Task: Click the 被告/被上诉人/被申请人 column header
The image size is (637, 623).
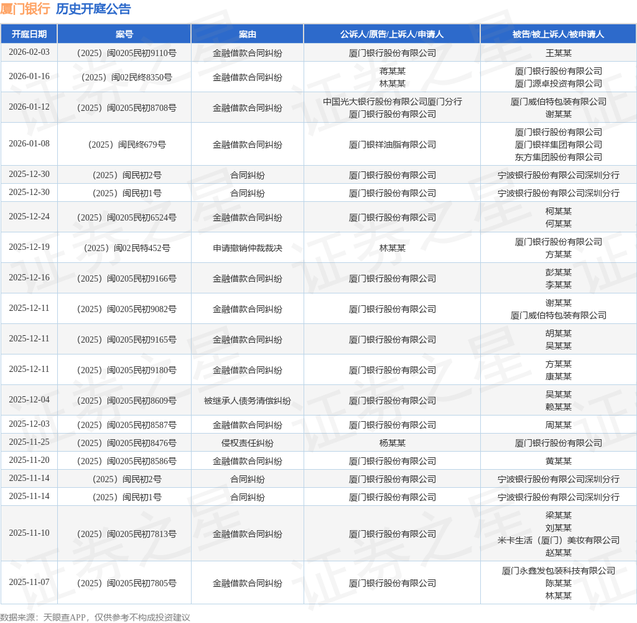Action: [x=558, y=34]
